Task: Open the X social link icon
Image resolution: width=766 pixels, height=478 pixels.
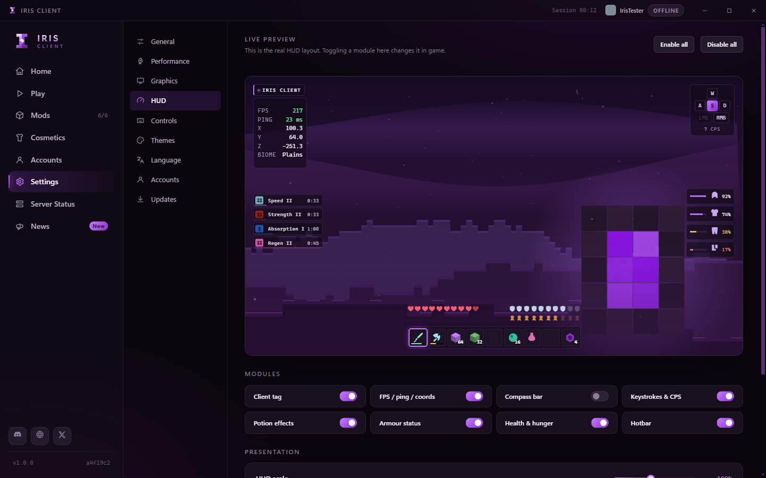Action: (62, 436)
